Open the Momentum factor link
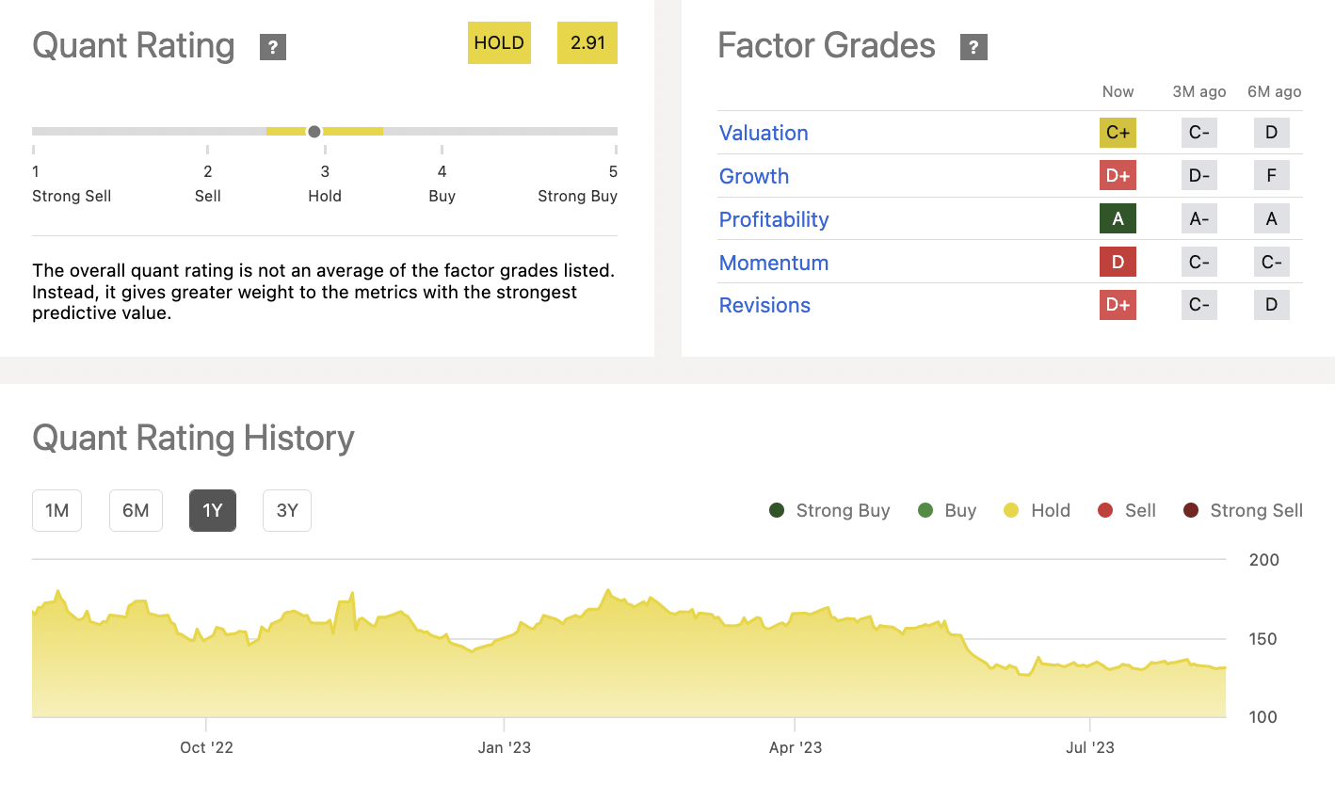The height and width of the screenshot is (800, 1335). pos(774,263)
